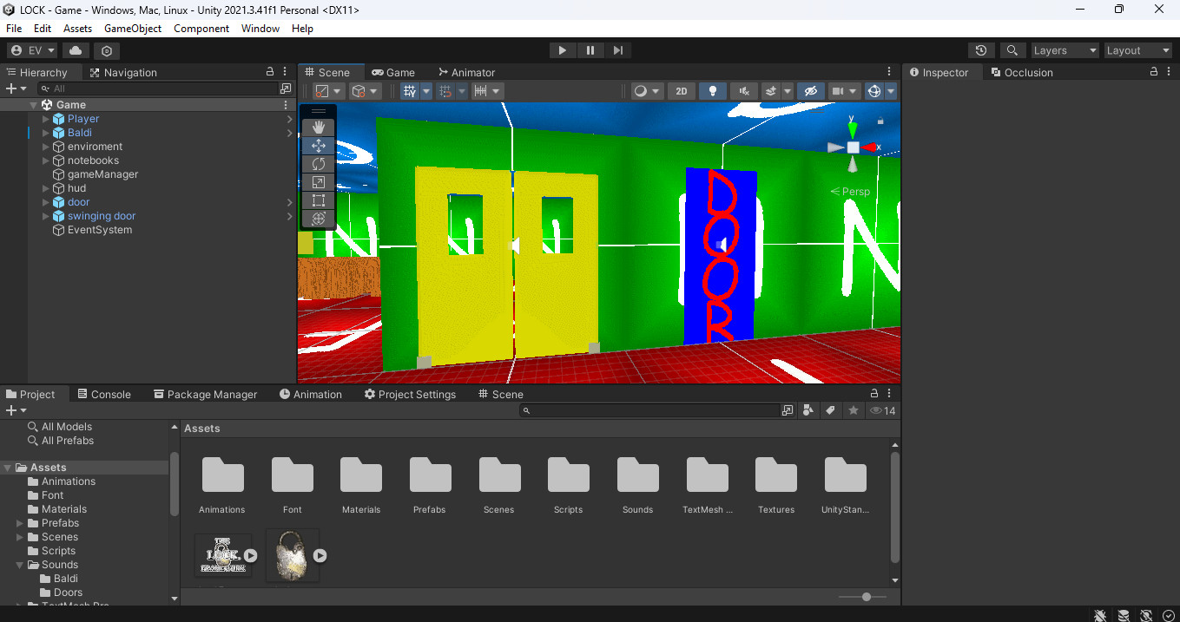Enter Pause mode with the Pause button
This screenshot has width=1180, height=622.
coord(590,49)
